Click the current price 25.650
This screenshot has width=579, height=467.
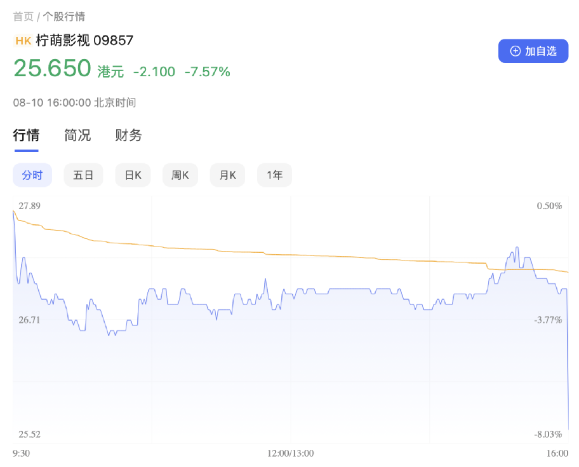coord(53,69)
